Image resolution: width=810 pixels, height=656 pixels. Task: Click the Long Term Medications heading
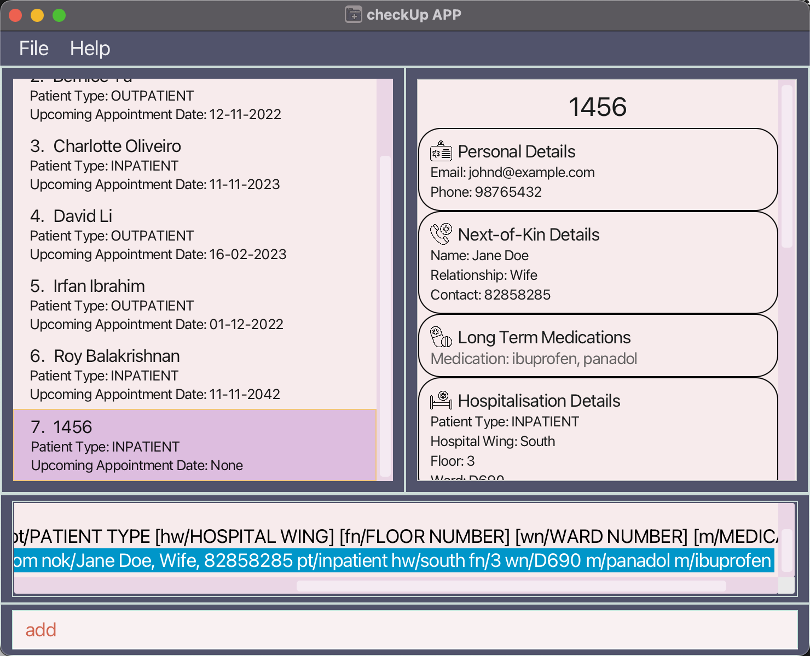(x=544, y=337)
